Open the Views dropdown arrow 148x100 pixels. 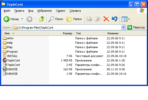(x=129, y=19)
